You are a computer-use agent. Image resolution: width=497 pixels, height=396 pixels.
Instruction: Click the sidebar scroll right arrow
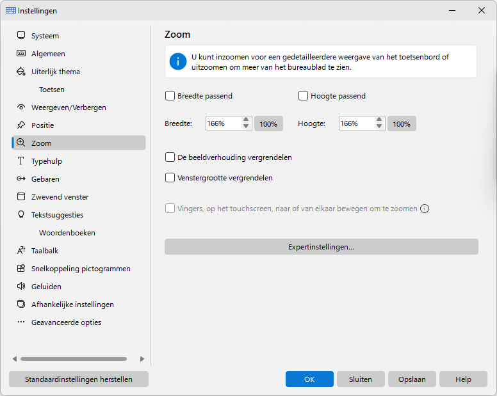coord(142,359)
